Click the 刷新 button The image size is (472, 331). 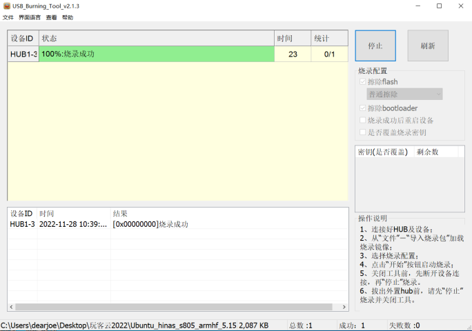pyautogui.click(x=428, y=46)
